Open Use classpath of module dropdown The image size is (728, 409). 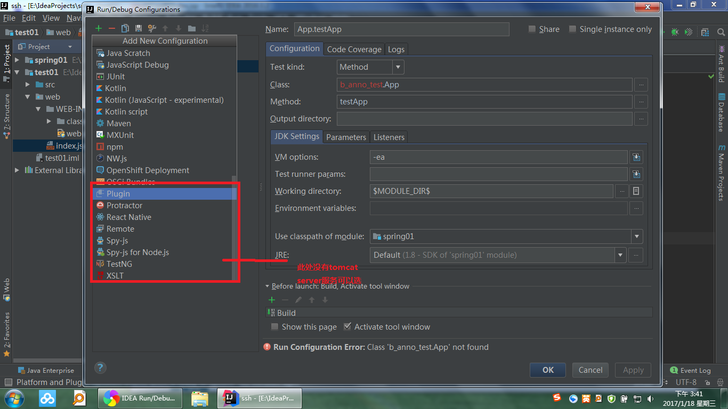pos(637,236)
